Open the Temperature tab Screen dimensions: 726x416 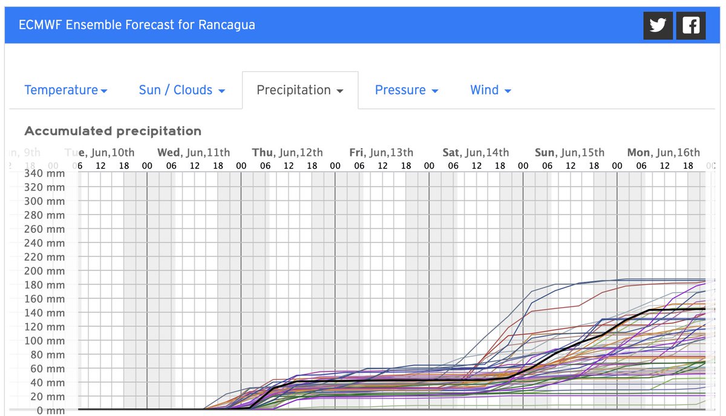tap(66, 90)
